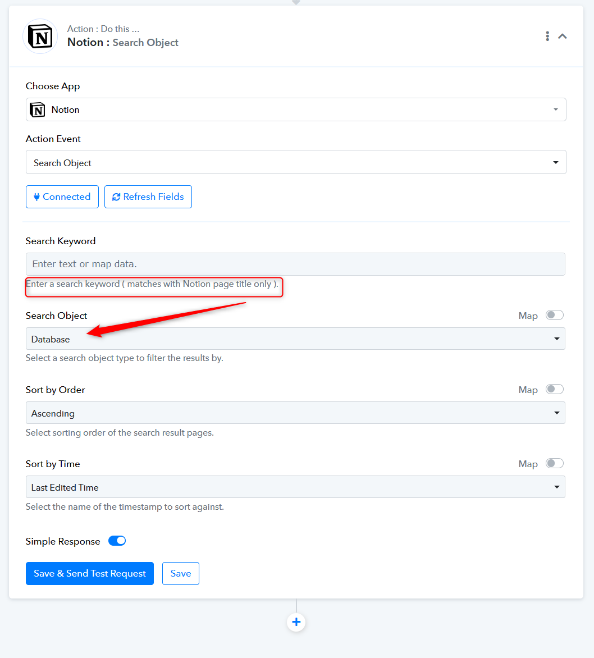Add a new step with the plus icon
The width and height of the screenshot is (594, 658).
click(296, 622)
